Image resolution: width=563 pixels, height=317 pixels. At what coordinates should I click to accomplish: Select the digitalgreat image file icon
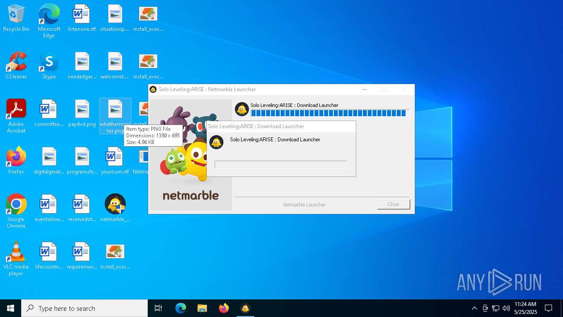[49, 161]
